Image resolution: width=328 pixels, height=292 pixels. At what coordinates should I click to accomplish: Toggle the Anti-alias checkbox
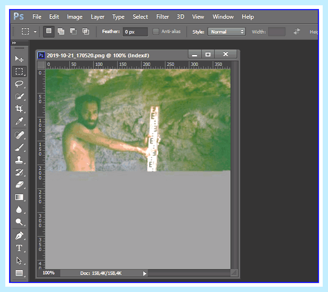(x=156, y=32)
